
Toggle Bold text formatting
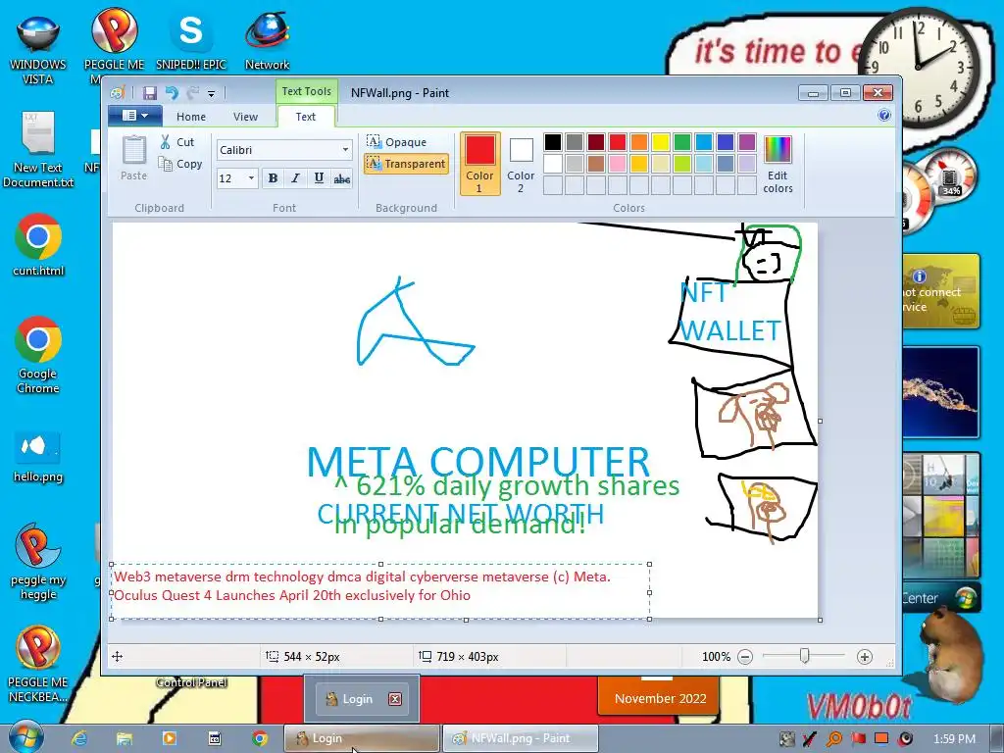click(x=273, y=178)
